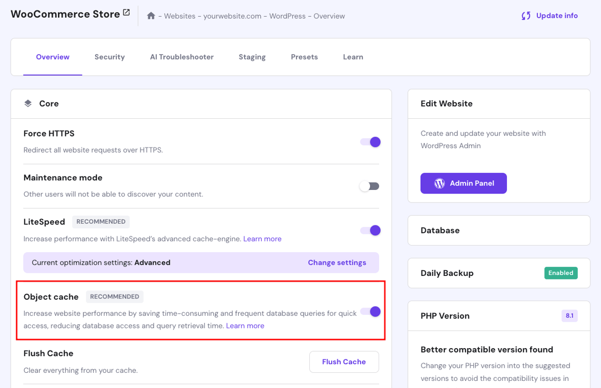The height and width of the screenshot is (388, 601).
Task: Enable Maintenance mode
Action: (x=369, y=186)
